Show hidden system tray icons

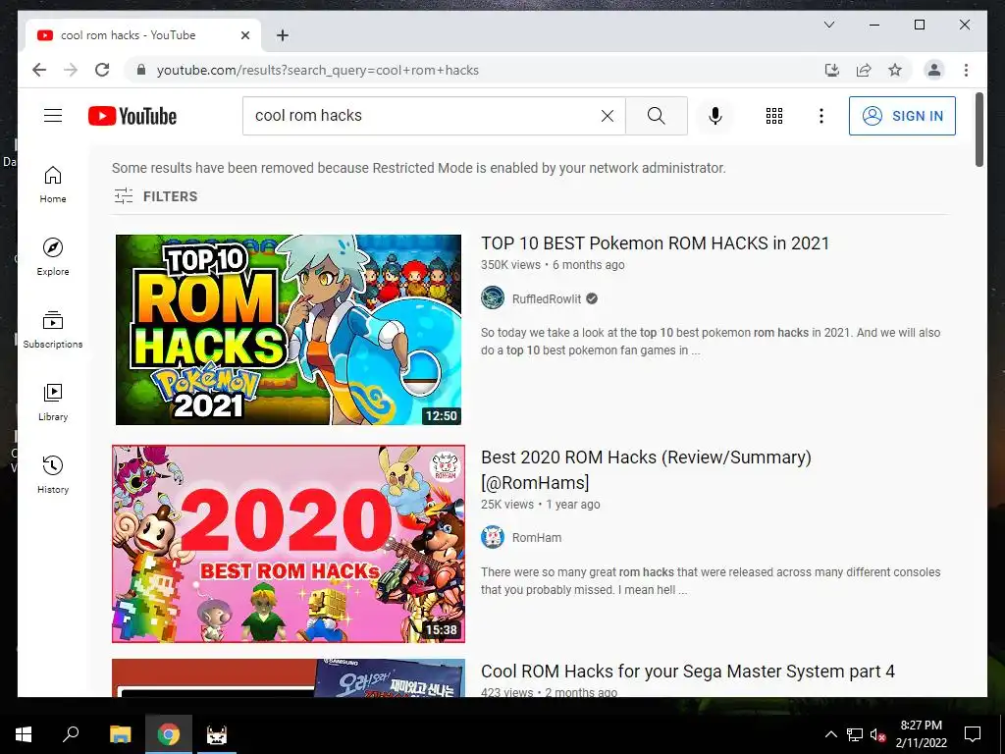pyautogui.click(x=830, y=734)
